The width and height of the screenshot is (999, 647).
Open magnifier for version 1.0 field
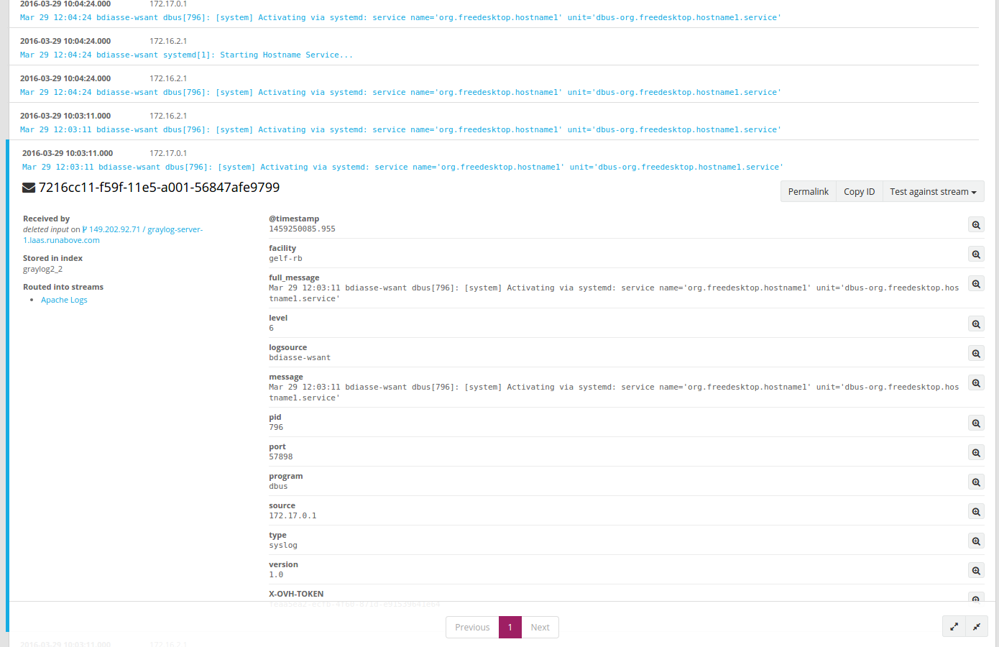coord(975,569)
